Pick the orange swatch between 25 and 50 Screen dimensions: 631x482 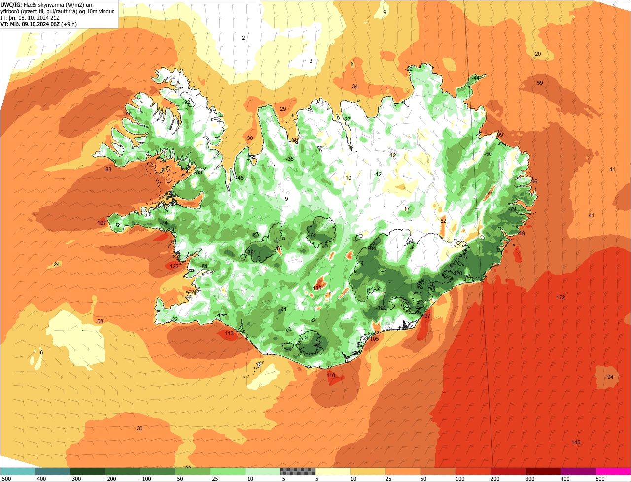point(403,471)
